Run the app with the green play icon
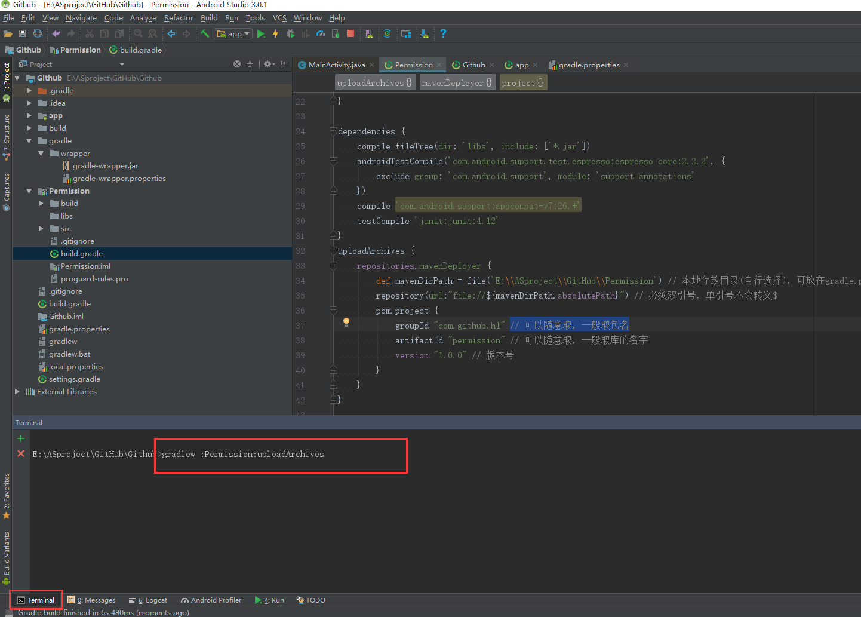861x617 pixels. point(261,34)
